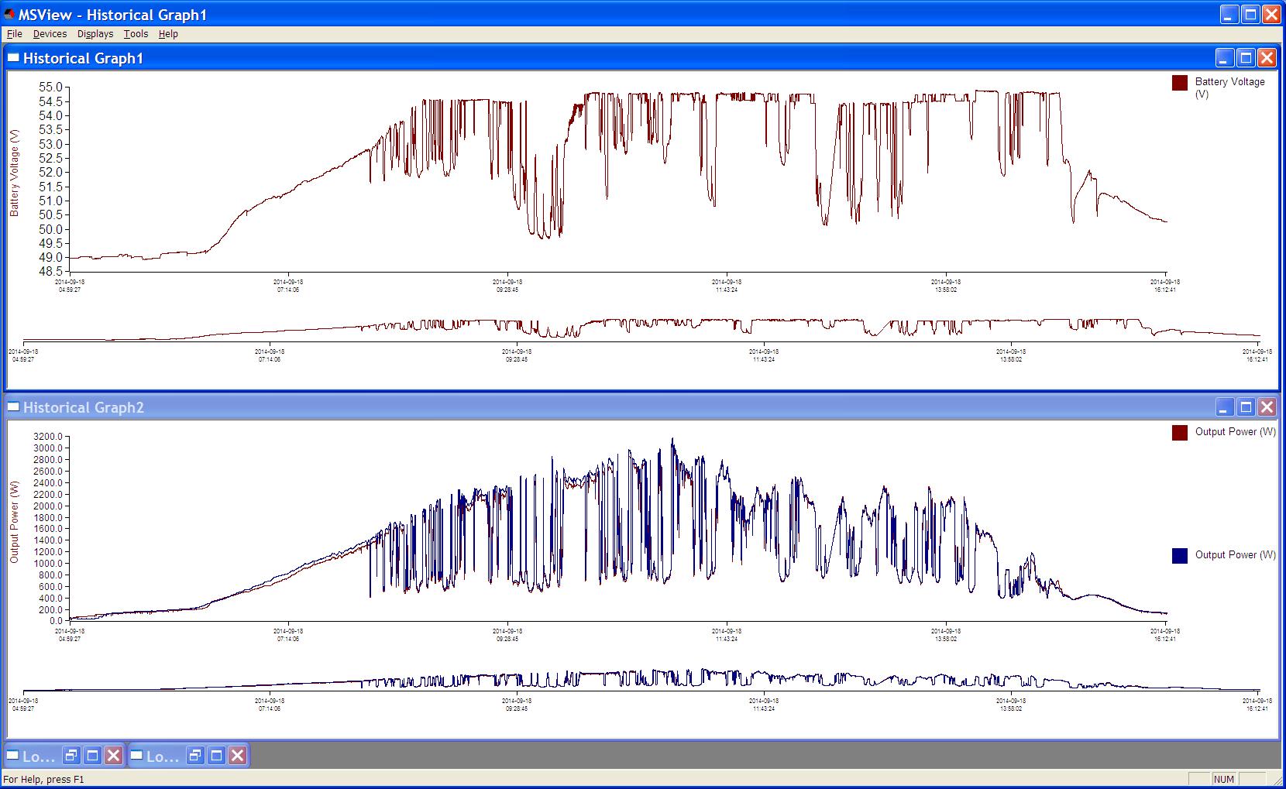Restore the second minimized Lo... window
Image resolution: width=1286 pixels, height=789 pixels.
pos(195,756)
